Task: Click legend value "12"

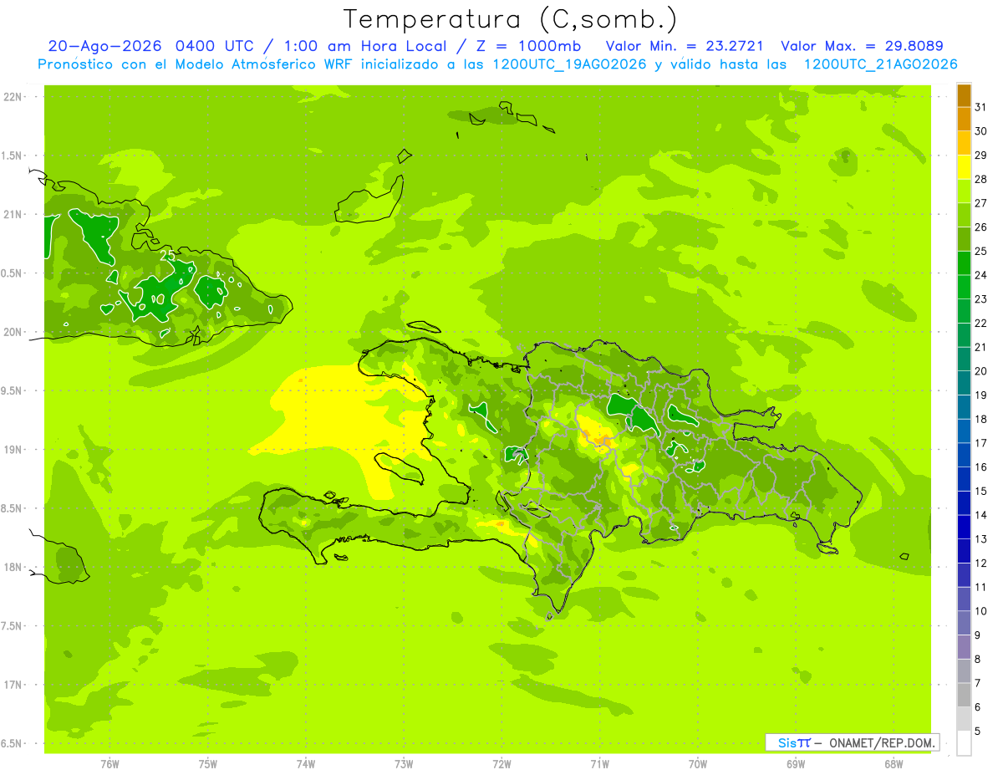Action: pos(981,563)
